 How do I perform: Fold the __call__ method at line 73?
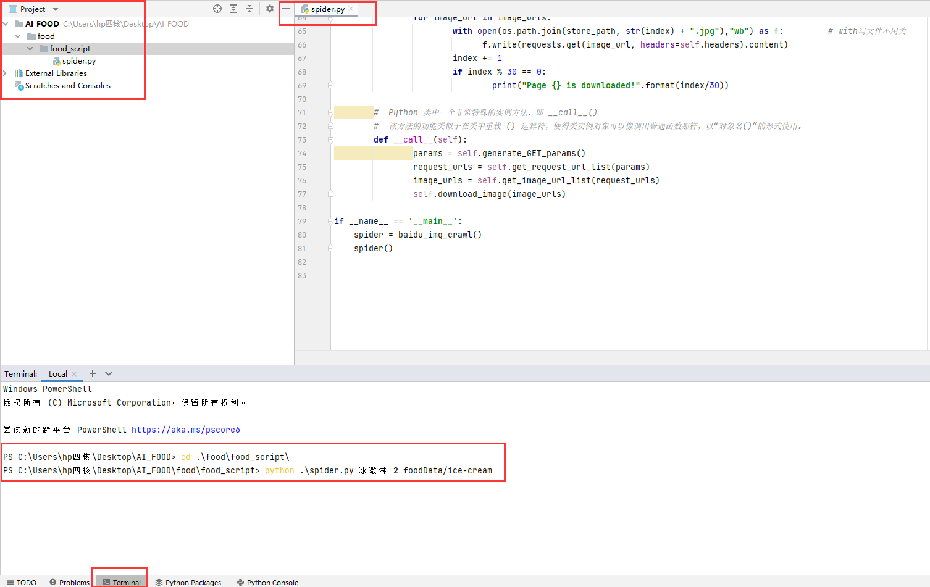tap(330, 140)
